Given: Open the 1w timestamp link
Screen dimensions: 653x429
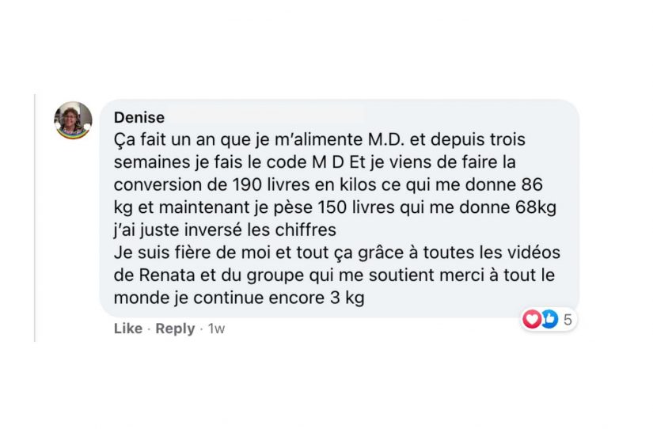Looking at the screenshot, I should point(216,328).
